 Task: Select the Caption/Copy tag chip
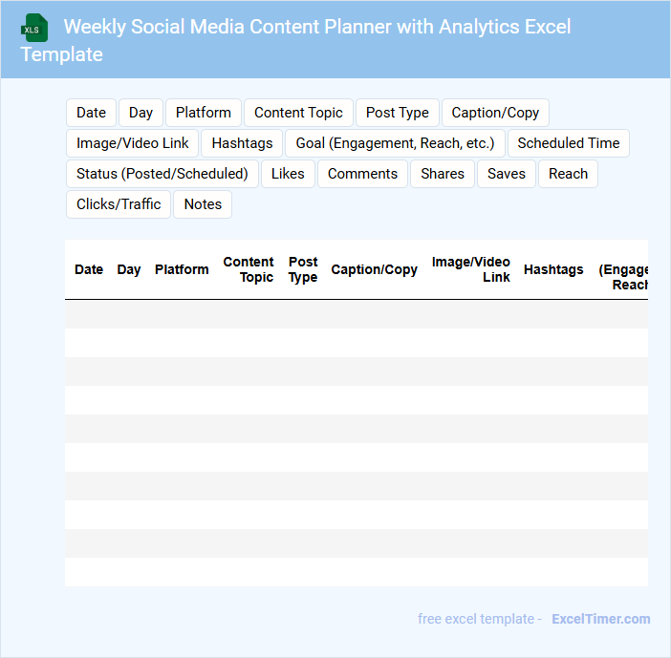[495, 113]
